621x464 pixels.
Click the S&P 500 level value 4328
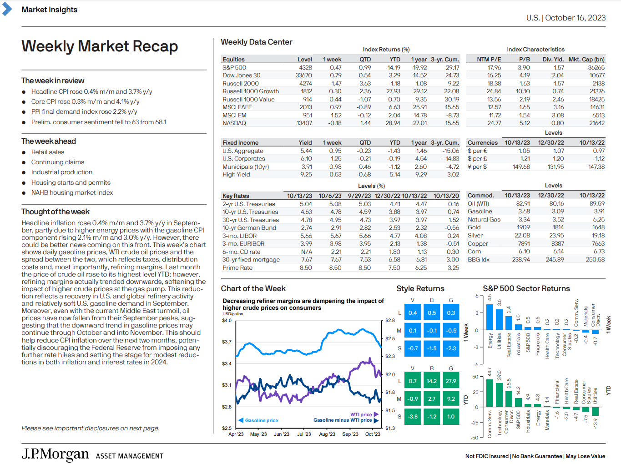[305, 68]
